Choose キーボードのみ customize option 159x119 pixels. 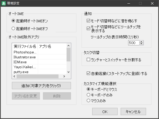[x=88, y=95]
